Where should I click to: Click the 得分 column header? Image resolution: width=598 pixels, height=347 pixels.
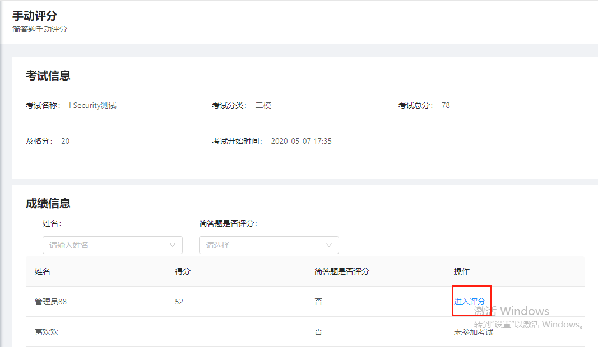click(x=182, y=271)
